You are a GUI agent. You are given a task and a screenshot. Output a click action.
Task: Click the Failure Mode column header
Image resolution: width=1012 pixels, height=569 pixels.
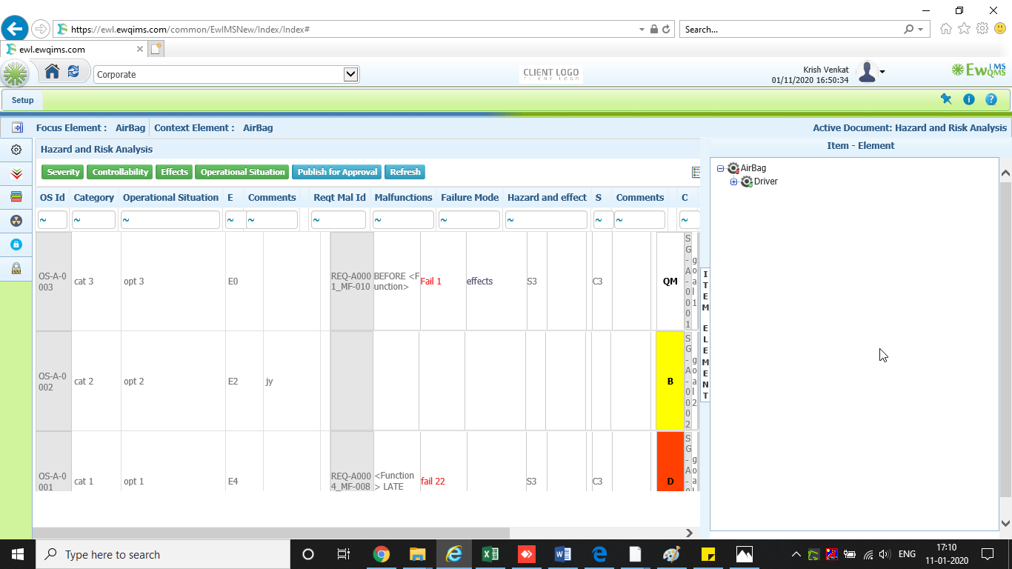(470, 198)
